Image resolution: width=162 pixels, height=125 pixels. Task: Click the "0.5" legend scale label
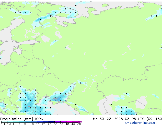pyautogui.click(x=9, y=124)
